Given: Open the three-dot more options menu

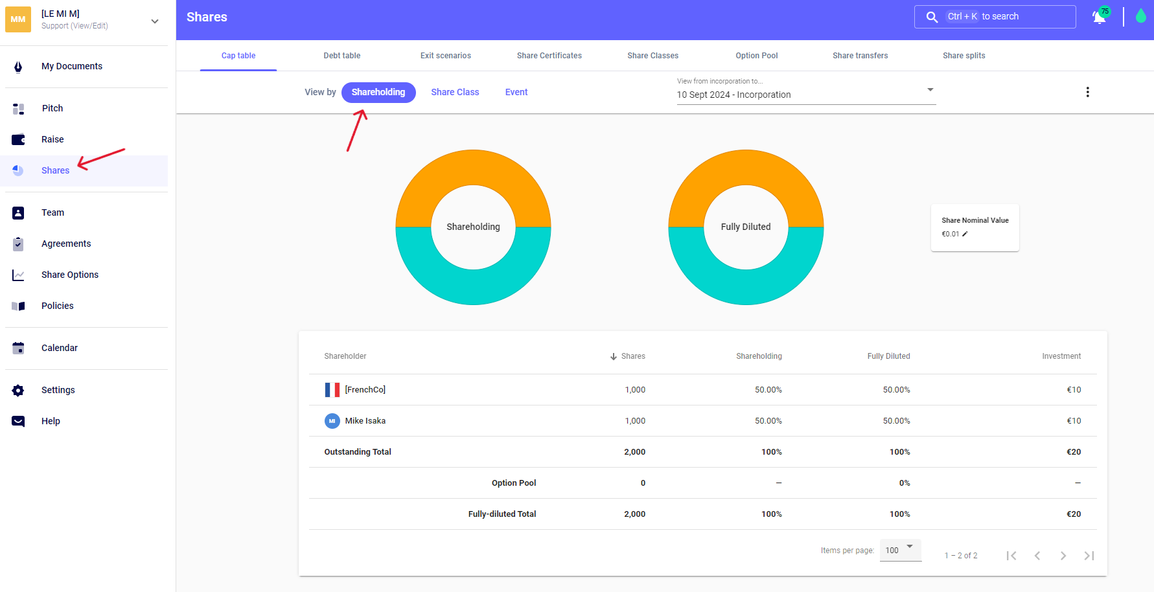Looking at the screenshot, I should point(1087,92).
